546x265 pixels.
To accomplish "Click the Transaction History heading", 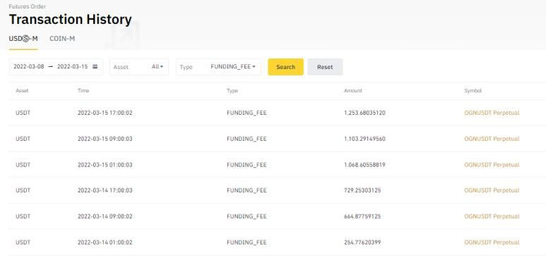I will click(x=71, y=20).
